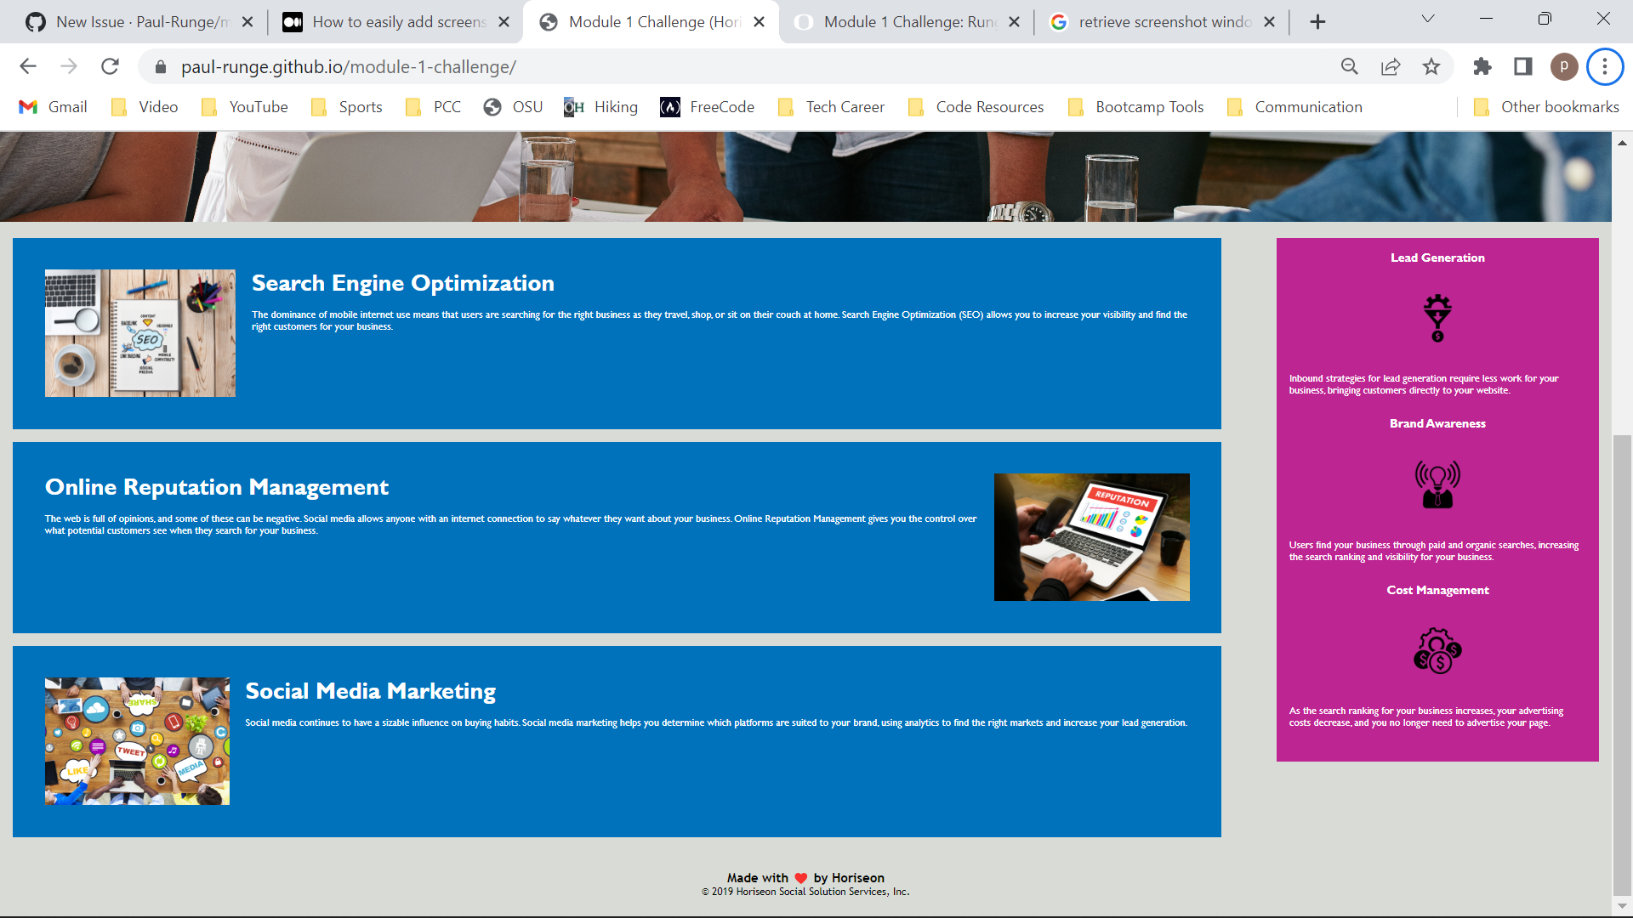This screenshot has height=918, width=1633.
Task: Open Chrome three-dot menu
Action: click(1605, 66)
